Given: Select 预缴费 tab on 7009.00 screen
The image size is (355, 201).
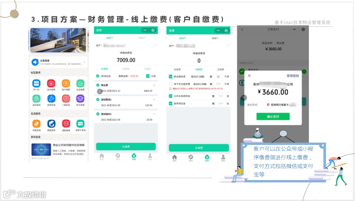Looking at the screenshot, I should tap(126, 69).
